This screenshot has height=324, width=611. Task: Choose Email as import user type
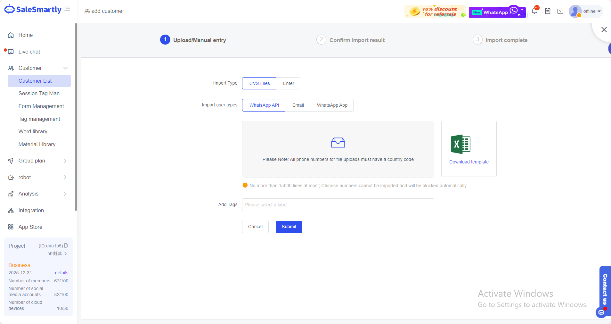click(x=298, y=105)
